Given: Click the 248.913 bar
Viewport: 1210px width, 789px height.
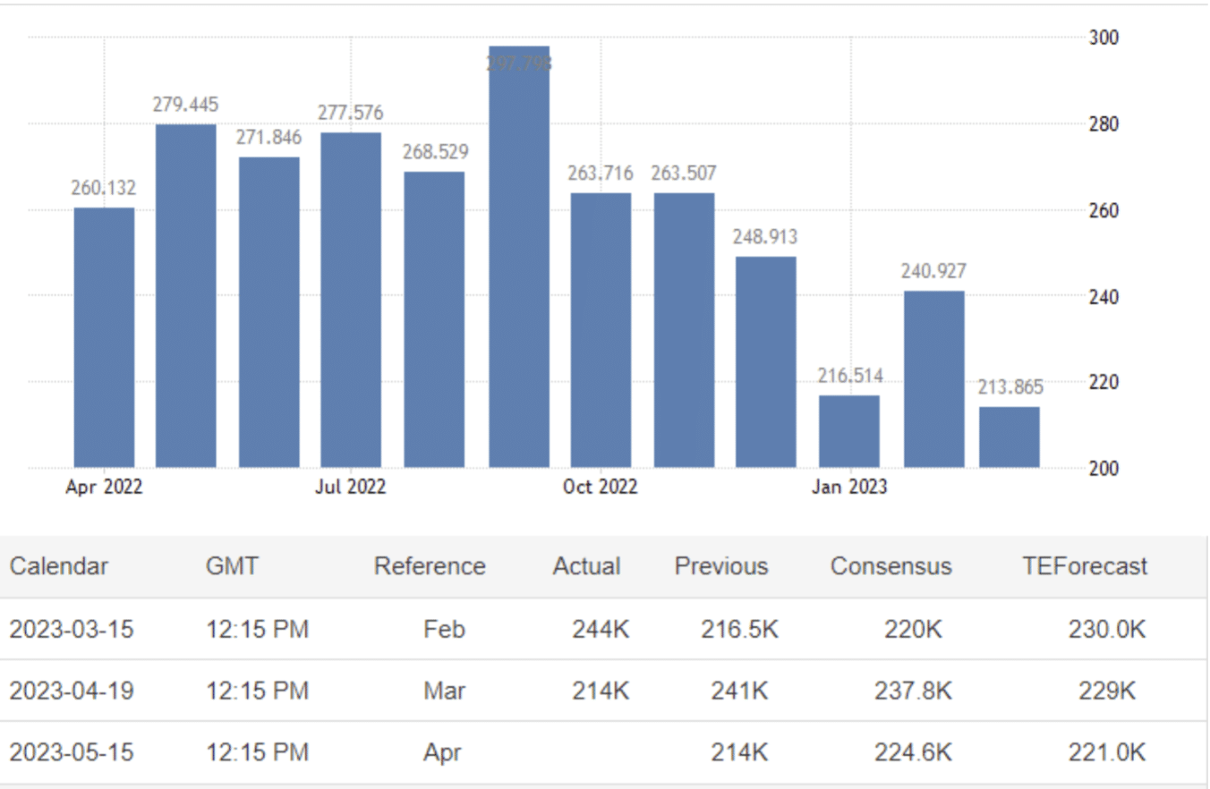Looking at the screenshot, I should pyautogui.click(x=766, y=361).
